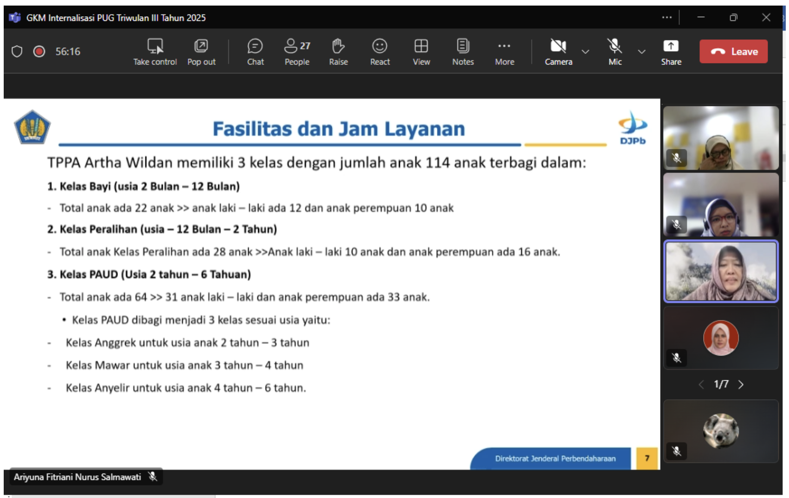This screenshot has height=498, width=789.
Task: Expand the Camera options dropdown arrow
Action: pos(586,51)
